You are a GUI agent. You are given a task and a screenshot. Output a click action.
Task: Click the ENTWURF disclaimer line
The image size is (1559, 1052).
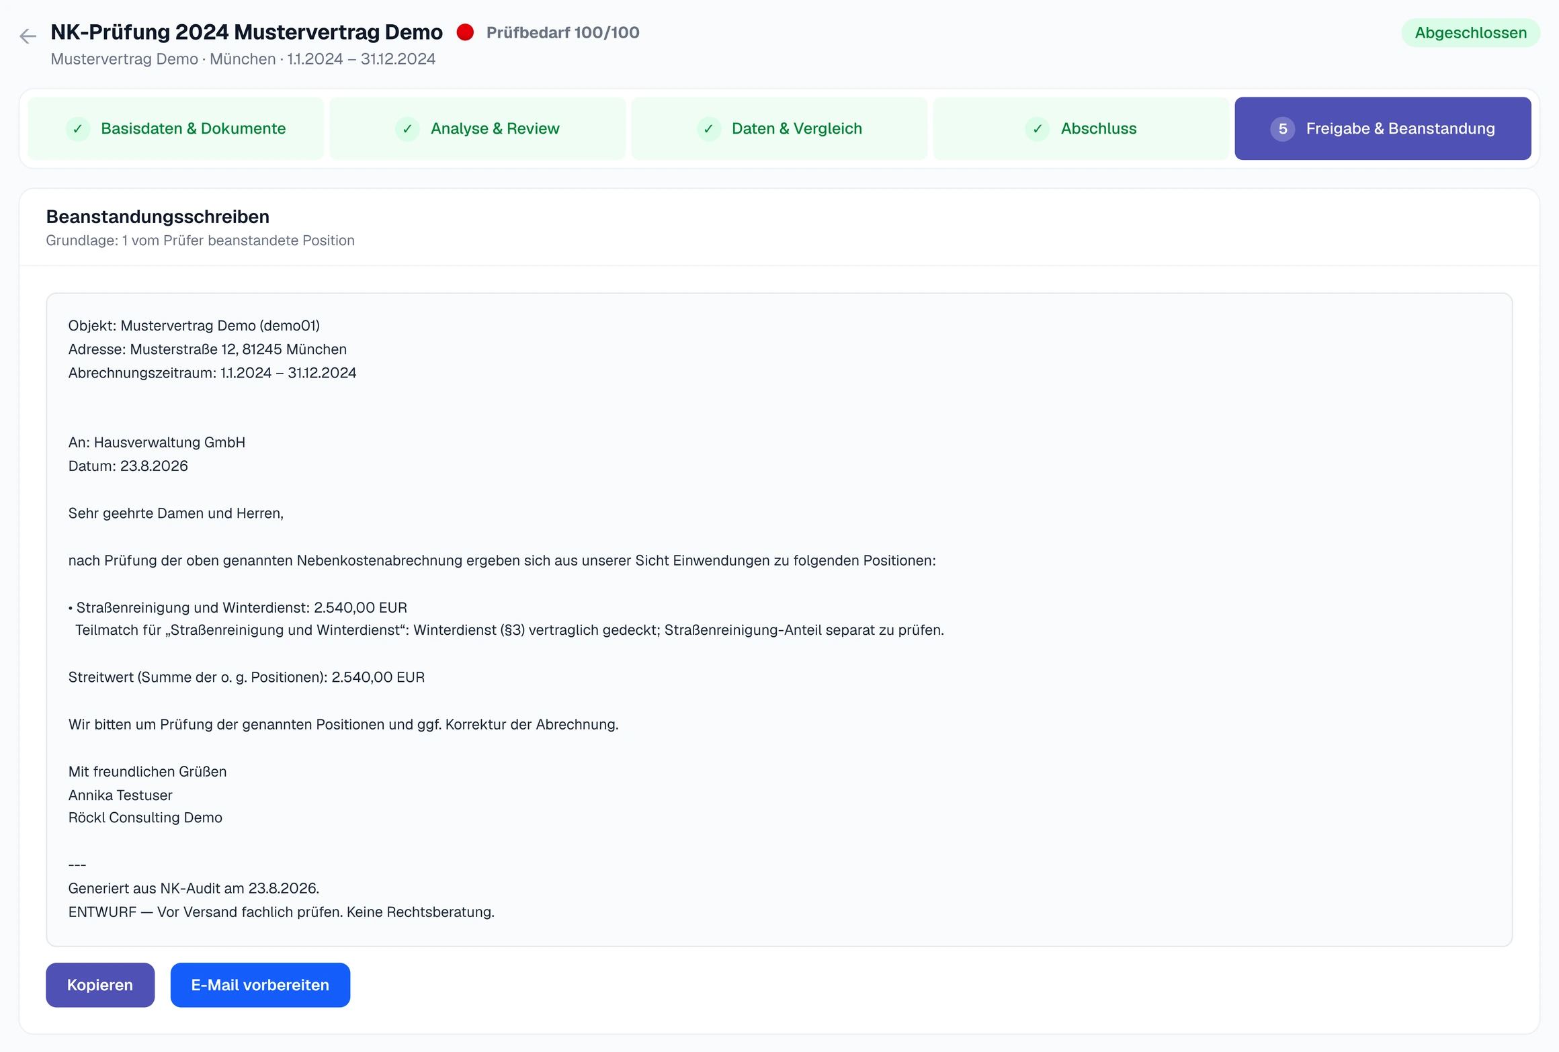pyautogui.click(x=282, y=912)
